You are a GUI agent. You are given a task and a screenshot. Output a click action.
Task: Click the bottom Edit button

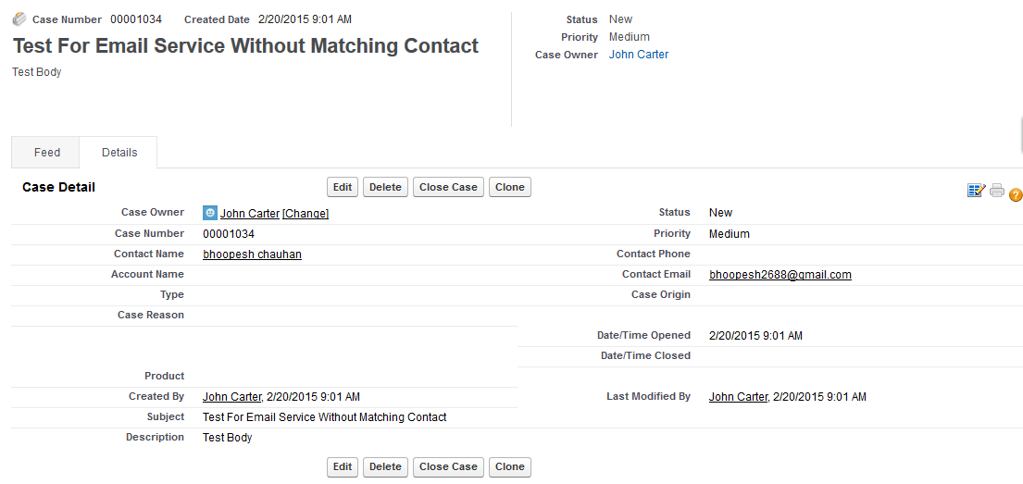(343, 466)
